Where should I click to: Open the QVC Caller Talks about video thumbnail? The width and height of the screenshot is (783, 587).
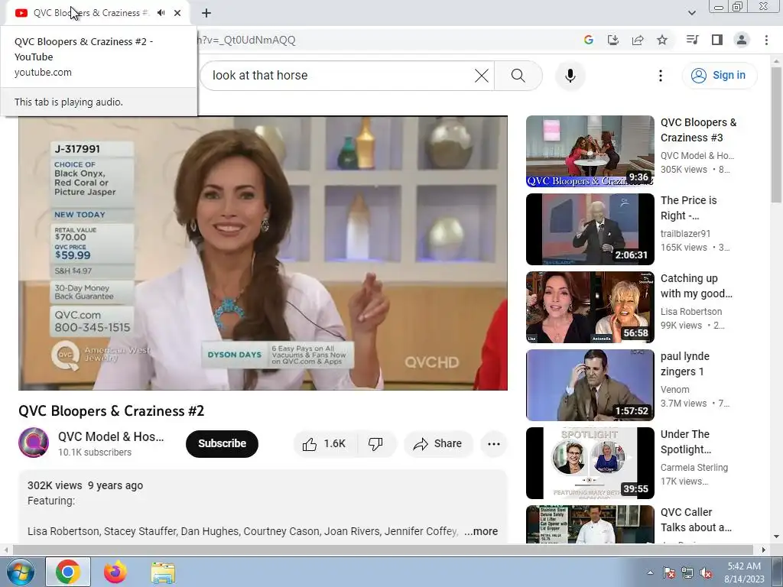tap(590, 524)
